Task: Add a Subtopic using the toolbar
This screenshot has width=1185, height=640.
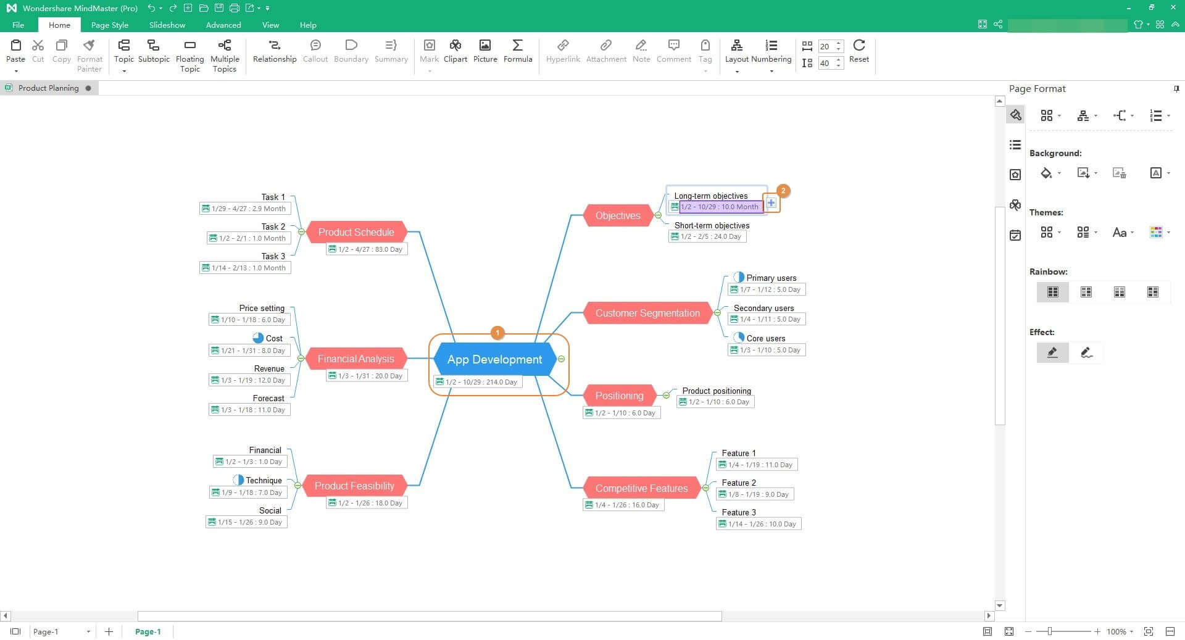Action: click(153, 46)
